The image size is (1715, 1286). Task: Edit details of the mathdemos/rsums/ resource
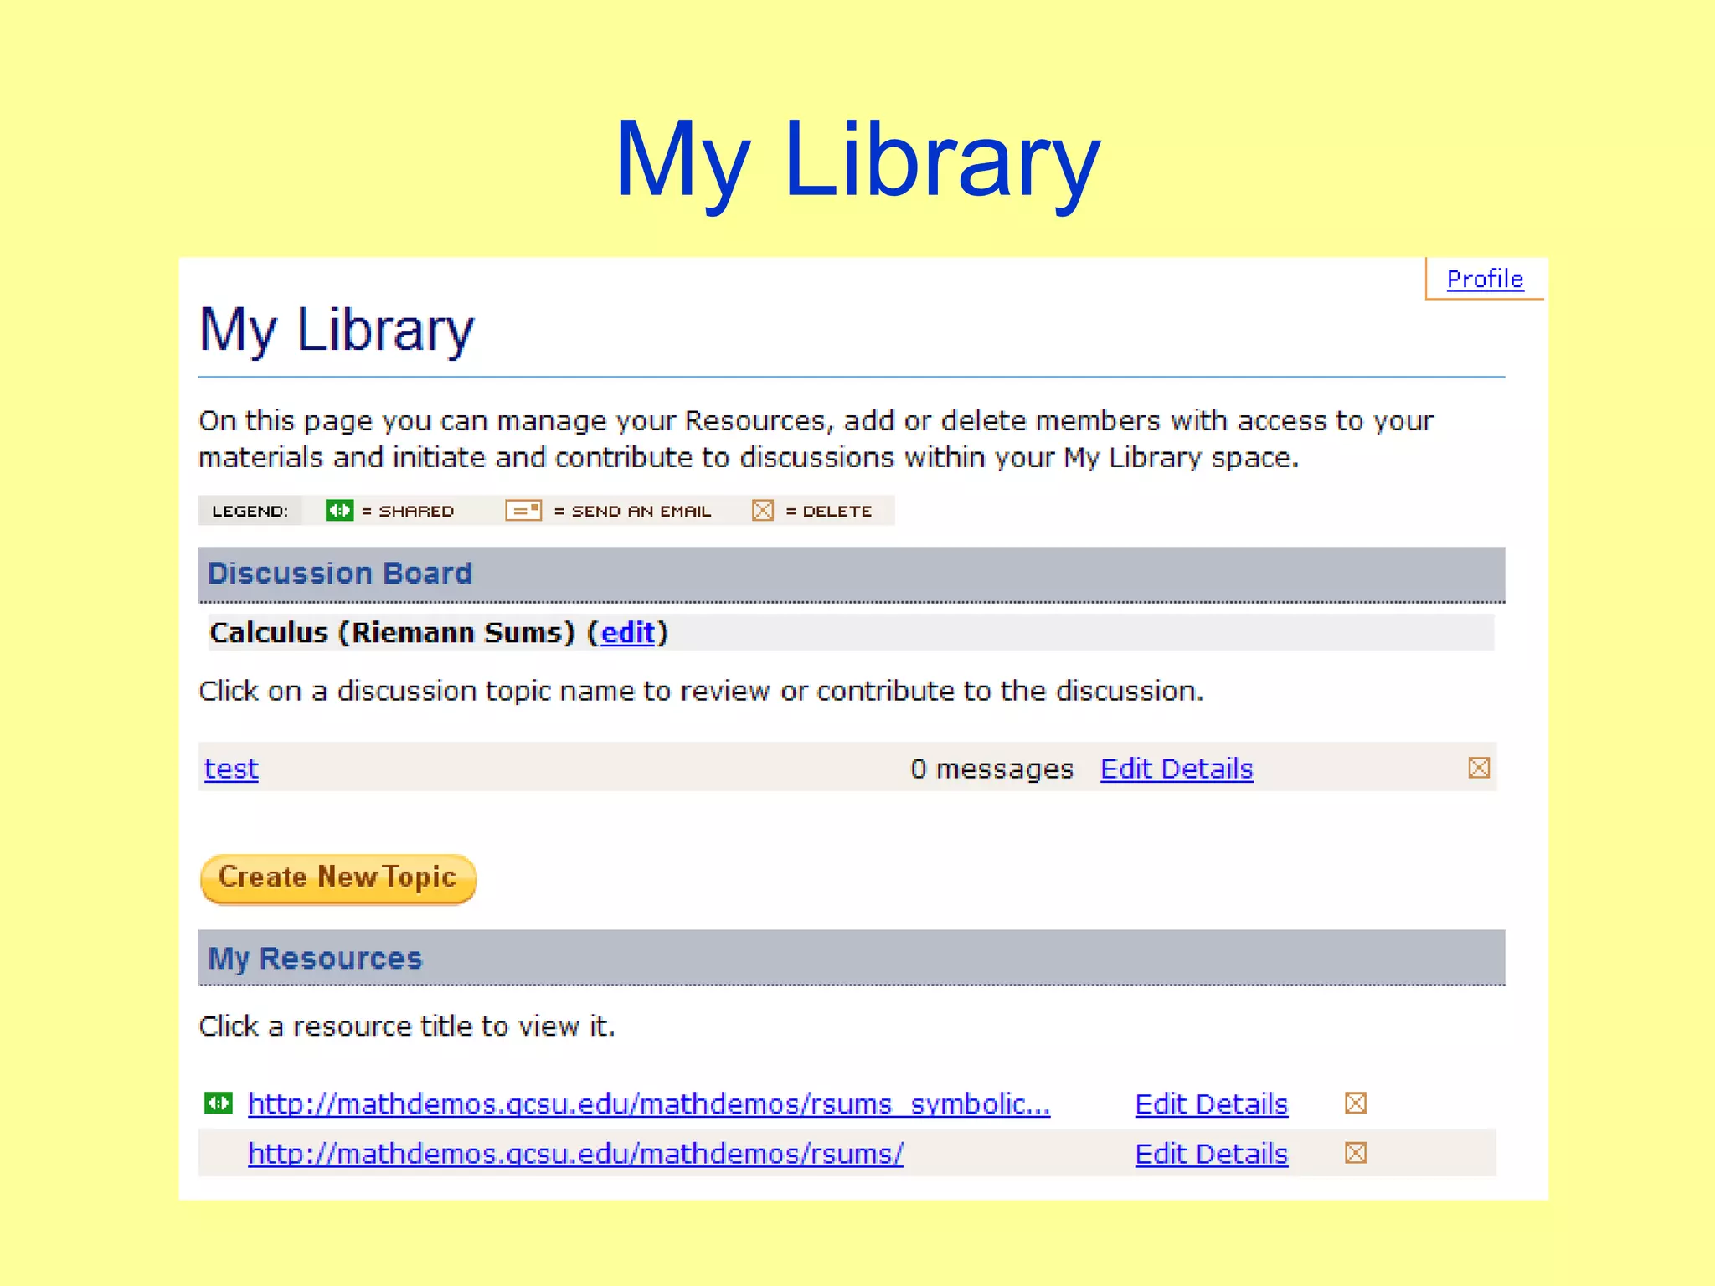[1211, 1153]
